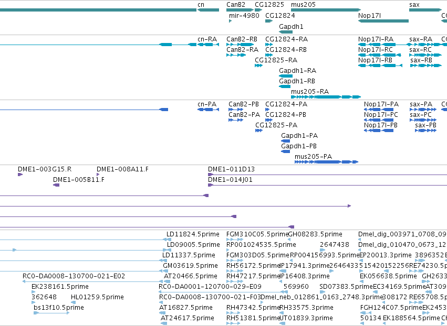The height and width of the screenshot is (326, 447).
Task: Click the mir-4980 label
Action: [x=244, y=15]
